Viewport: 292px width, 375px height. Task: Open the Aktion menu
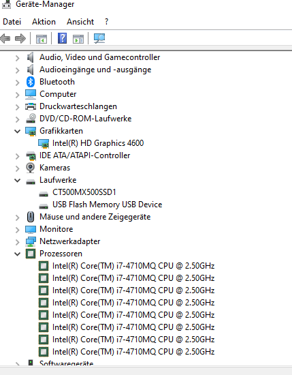point(44,22)
